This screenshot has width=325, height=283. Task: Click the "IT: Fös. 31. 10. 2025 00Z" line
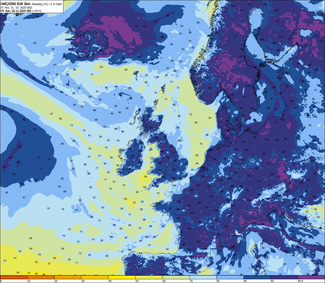[x=16, y=8]
